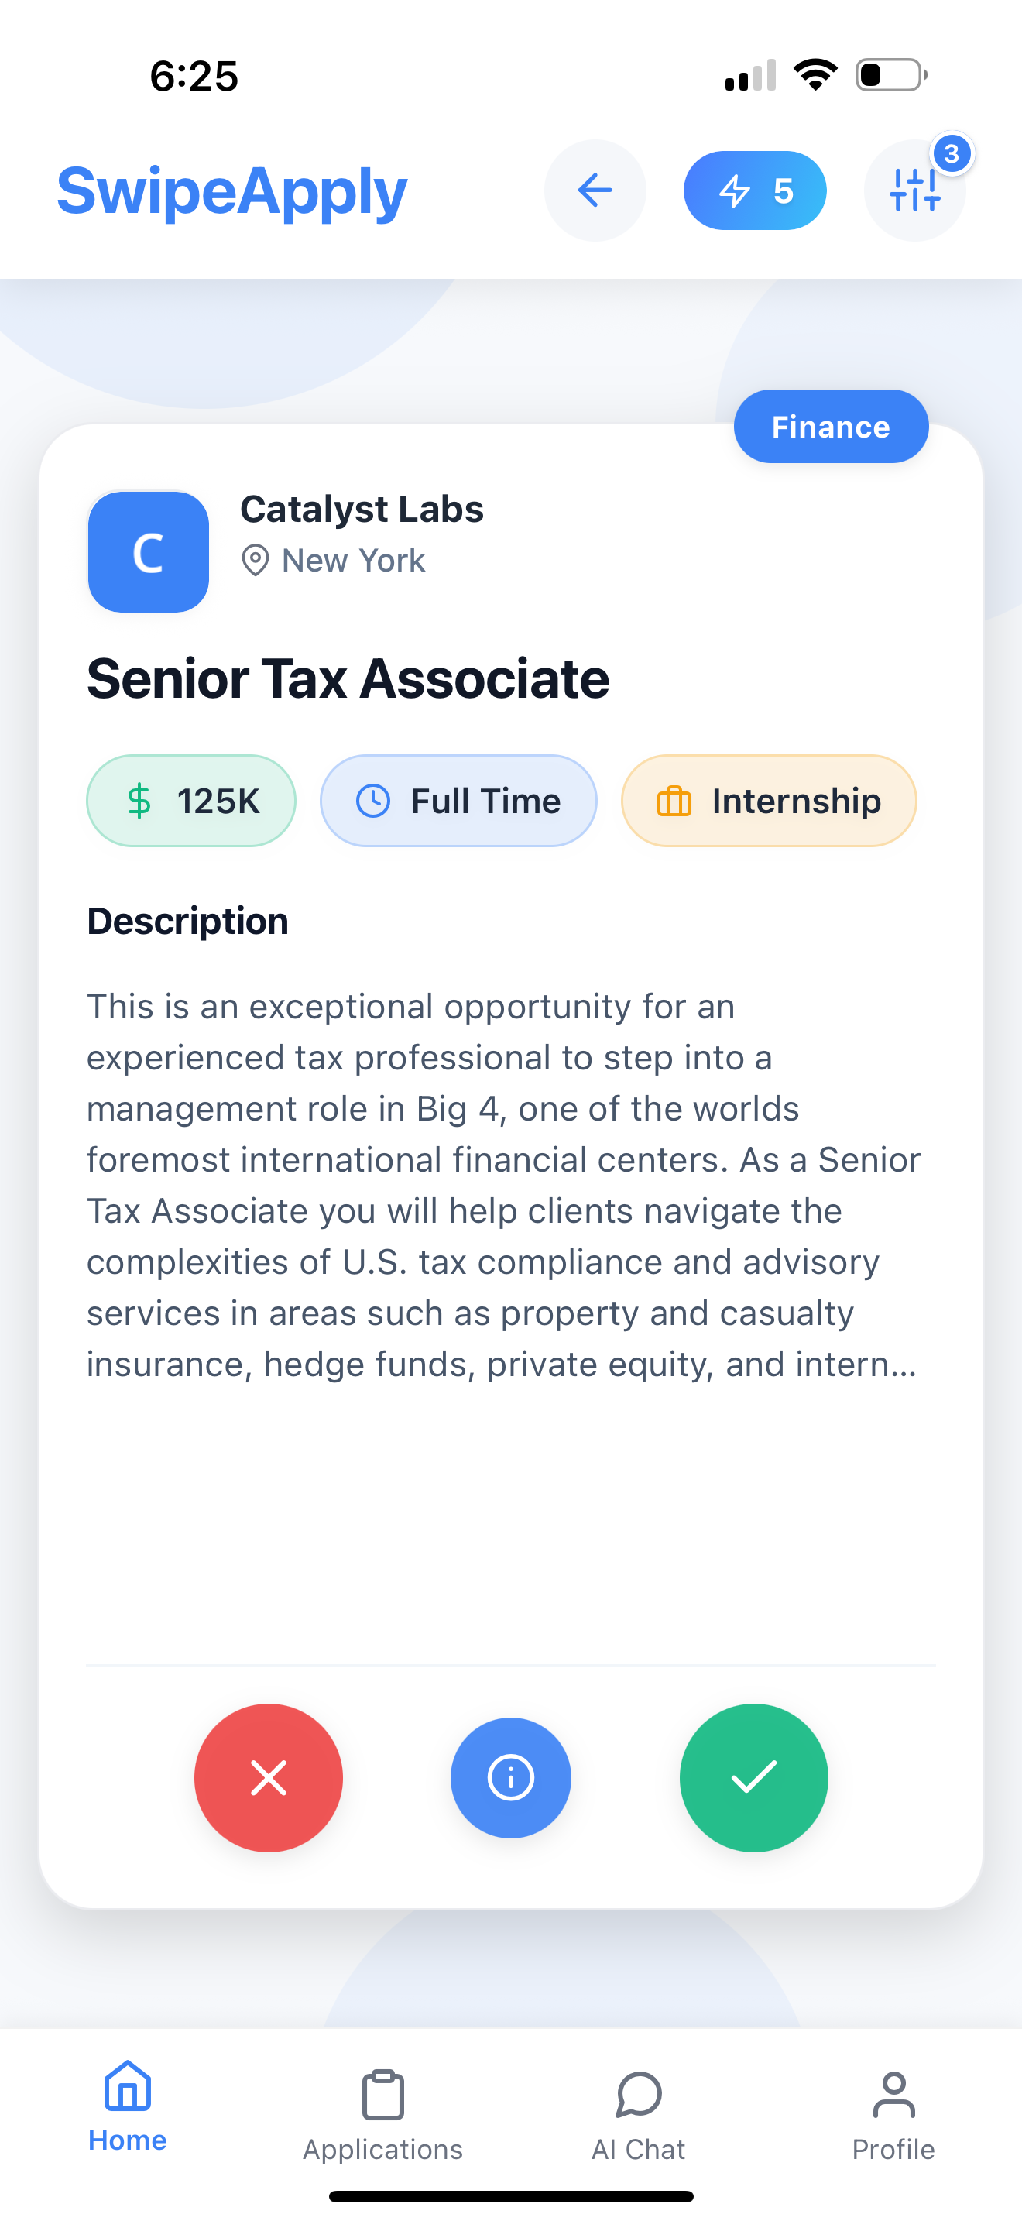Tap the 125K salary chip
Screen dimensions: 1022x2221
pyautogui.click(x=191, y=801)
